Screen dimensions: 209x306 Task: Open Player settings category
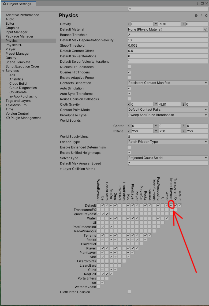pyautogui.click(x=10, y=49)
